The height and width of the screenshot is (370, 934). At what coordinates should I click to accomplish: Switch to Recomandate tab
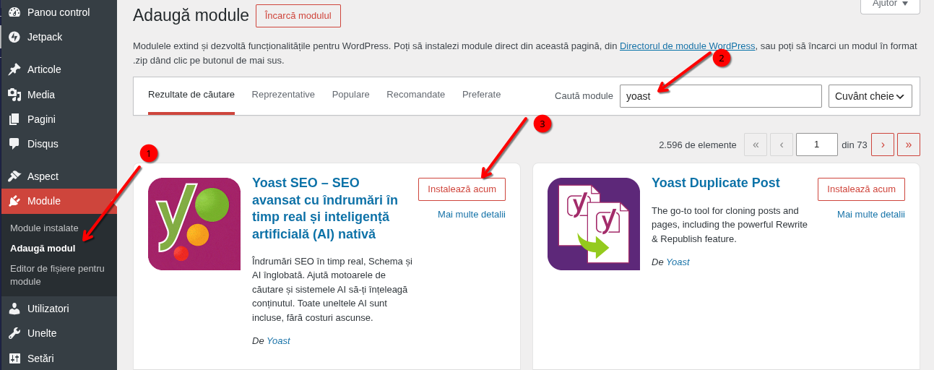(416, 95)
